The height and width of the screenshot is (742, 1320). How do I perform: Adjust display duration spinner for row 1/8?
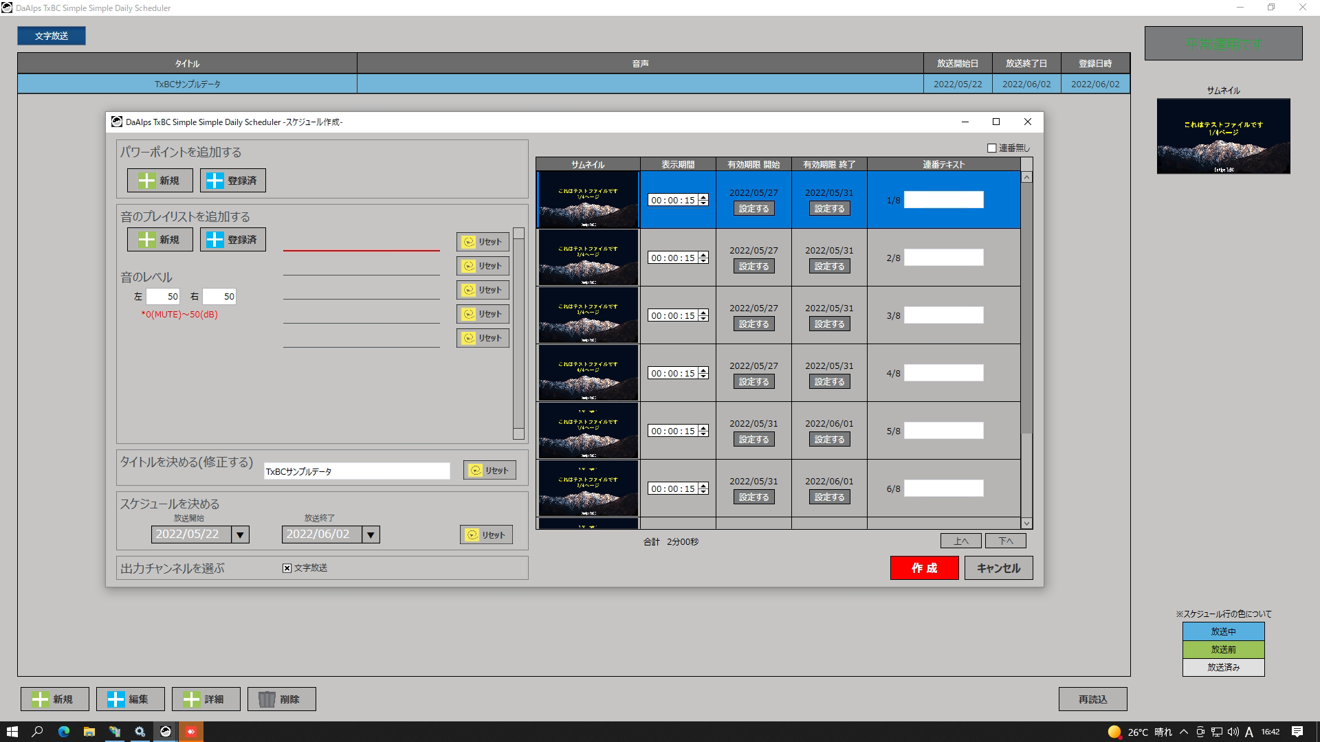coord(703,200)
